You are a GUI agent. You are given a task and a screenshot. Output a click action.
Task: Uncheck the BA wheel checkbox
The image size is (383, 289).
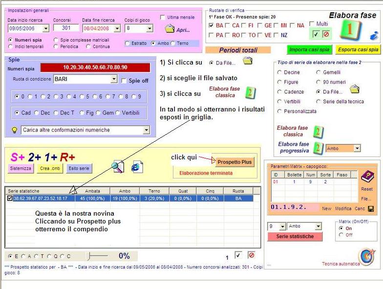211,25
